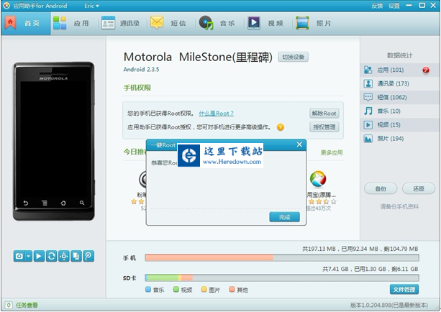Click the refresh screen icon

coord(52,256)
